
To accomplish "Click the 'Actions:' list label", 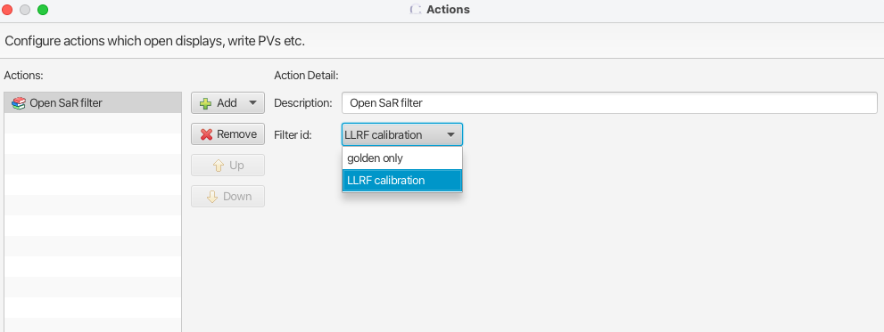I will point(24,75).
